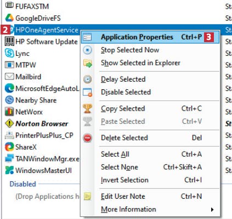
Task: Click the Google Drive icon beside GoogleDriveFS
Action: click(x=9, y=18)
